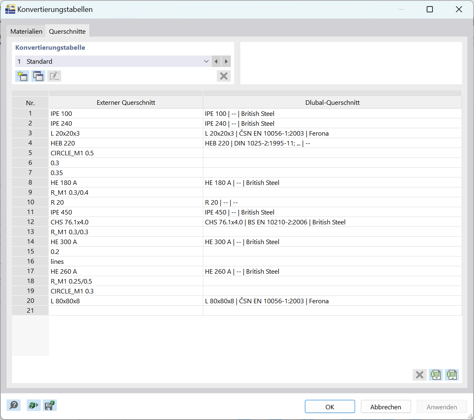Click Dlubal cell HE 260 A British Steel

(332, 272)
